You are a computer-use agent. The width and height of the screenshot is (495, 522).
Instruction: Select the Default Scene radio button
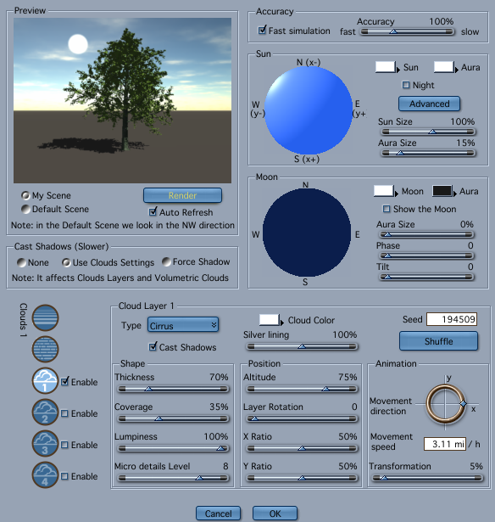[25, 209]
